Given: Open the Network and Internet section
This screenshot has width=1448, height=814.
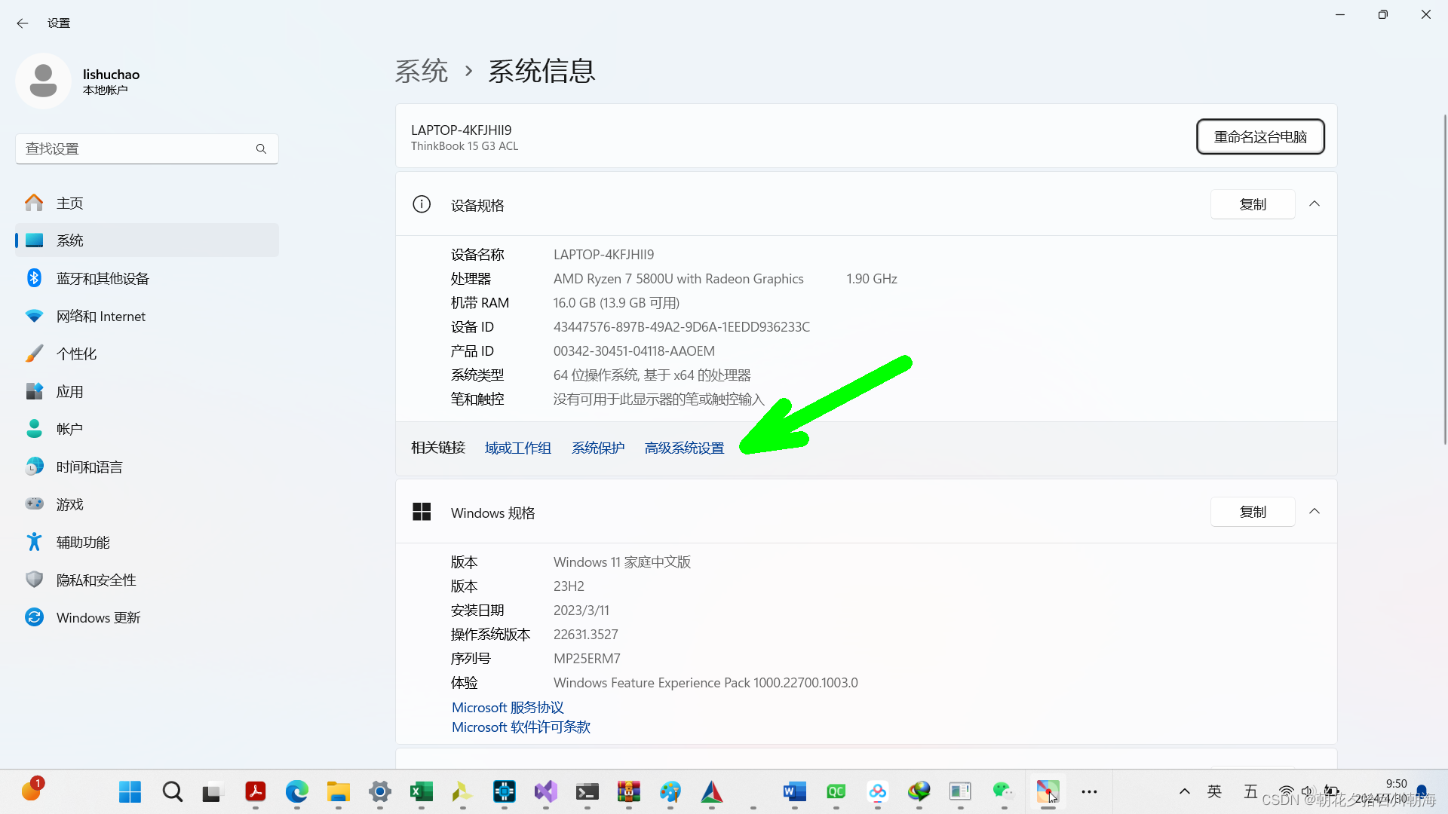Looking at the screenshot, I should [x=100, y=317].
